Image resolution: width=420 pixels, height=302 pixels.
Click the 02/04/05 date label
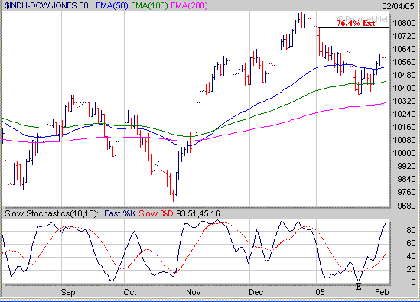(x=398, y=6)
